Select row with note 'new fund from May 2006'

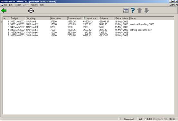(x=89, y=24)
